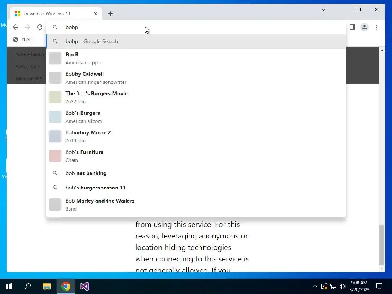The height and width of the screenshot is (294, 392).
Task: Open the Windows Start menu
Action: 9,286
